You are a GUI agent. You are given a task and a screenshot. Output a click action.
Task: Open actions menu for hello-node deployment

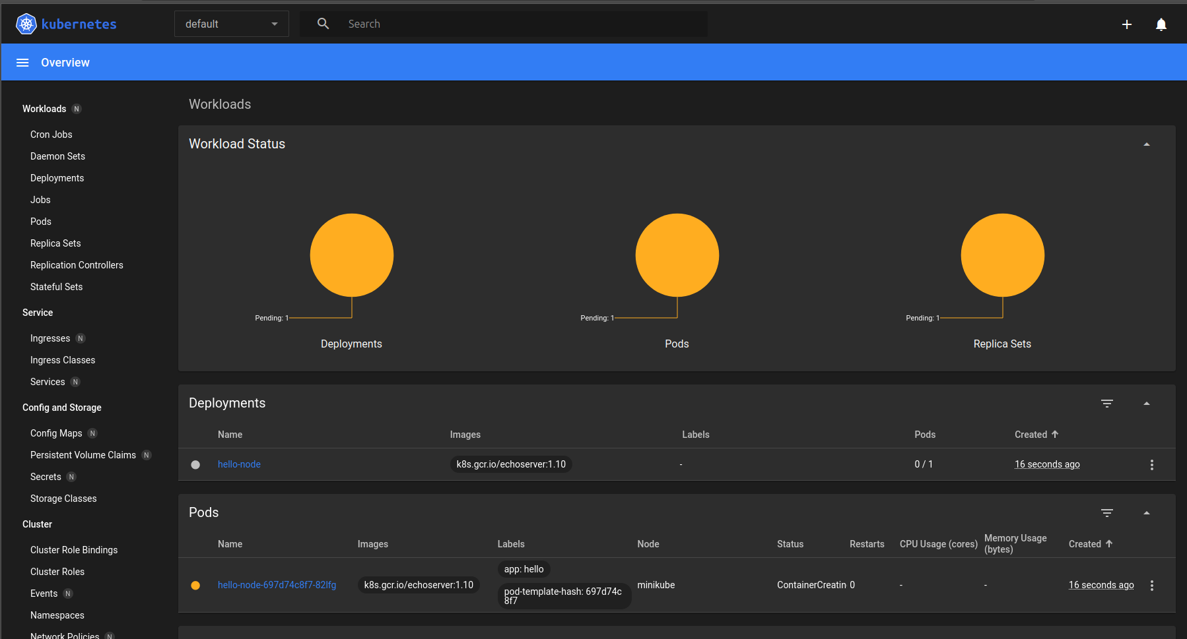point(1152,465)
